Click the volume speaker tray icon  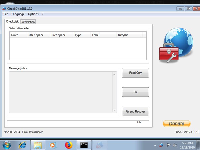click(x=174, y=145)
